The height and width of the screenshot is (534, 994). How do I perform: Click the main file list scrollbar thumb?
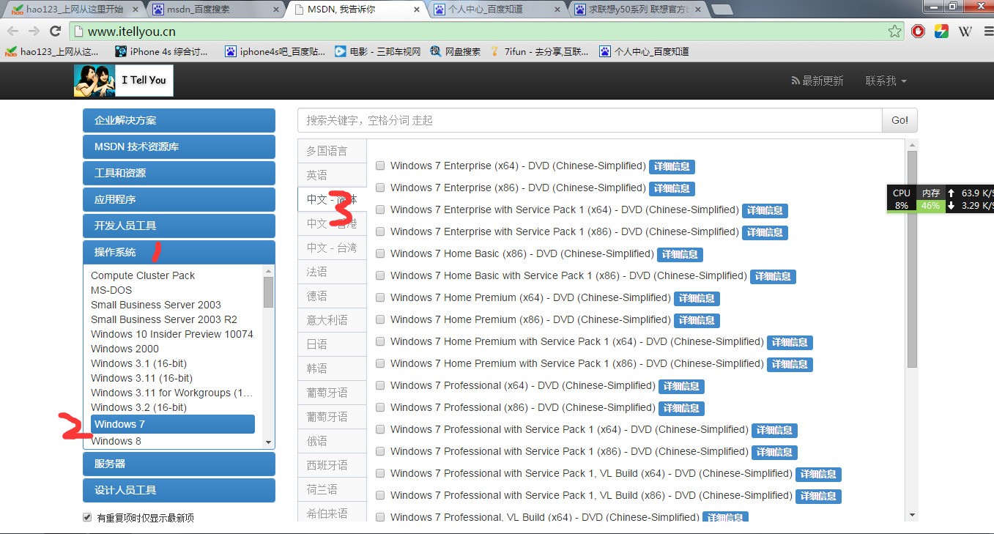(x=912, y=259)
